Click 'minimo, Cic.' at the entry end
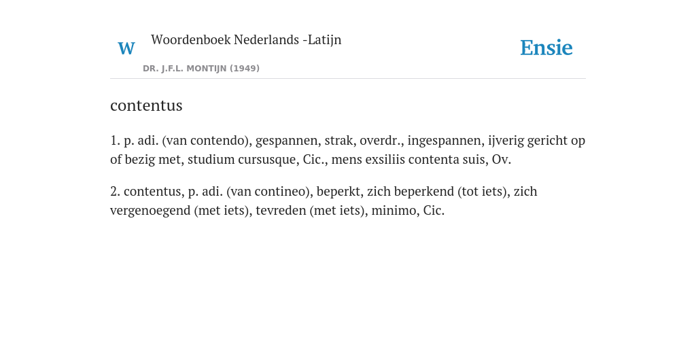696x348 pixels. tap(408, 211)
